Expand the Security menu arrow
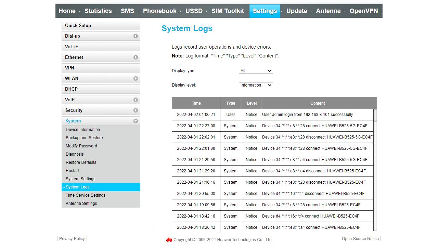This screenshot has width=438, height=249. pyautogui.click(x=136, y=110)
